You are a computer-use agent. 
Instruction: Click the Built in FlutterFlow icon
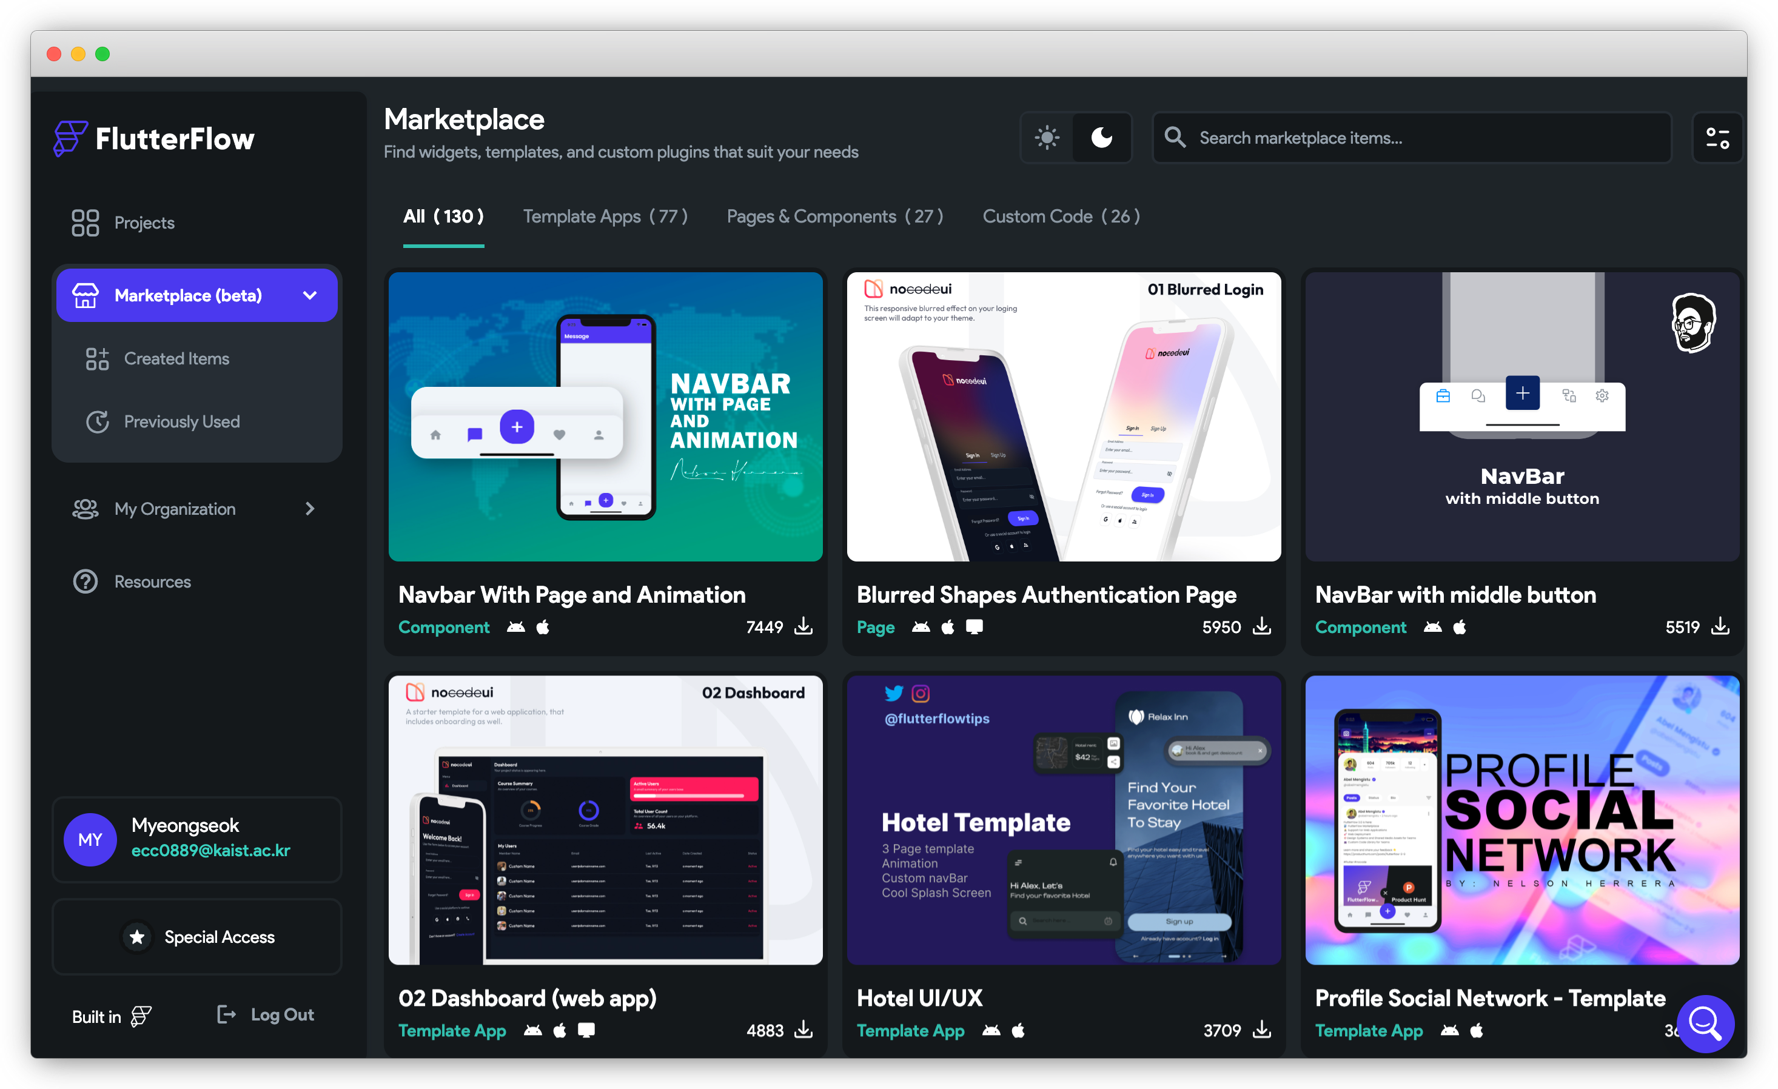[141, 1016]
